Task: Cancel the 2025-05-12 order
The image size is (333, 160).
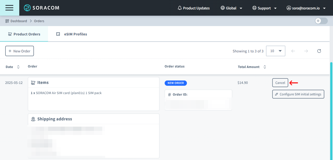Action: click(280, 83)
